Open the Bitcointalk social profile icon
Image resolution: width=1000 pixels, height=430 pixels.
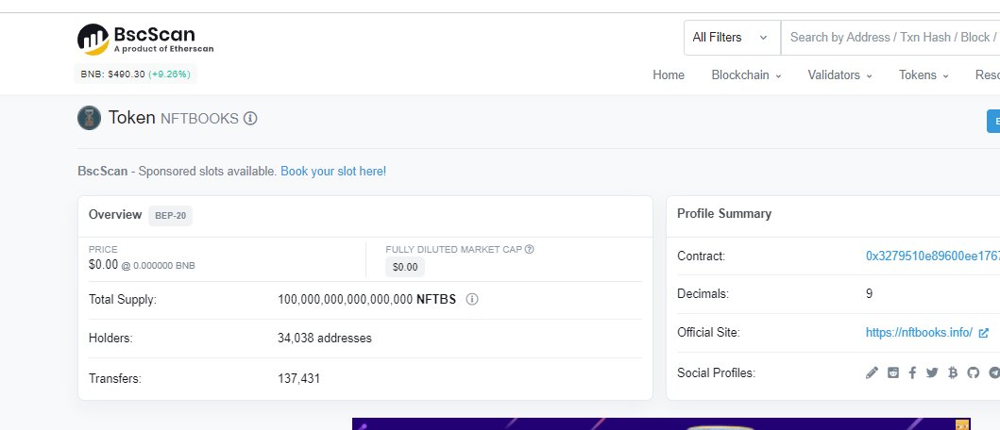coord(953,372)
